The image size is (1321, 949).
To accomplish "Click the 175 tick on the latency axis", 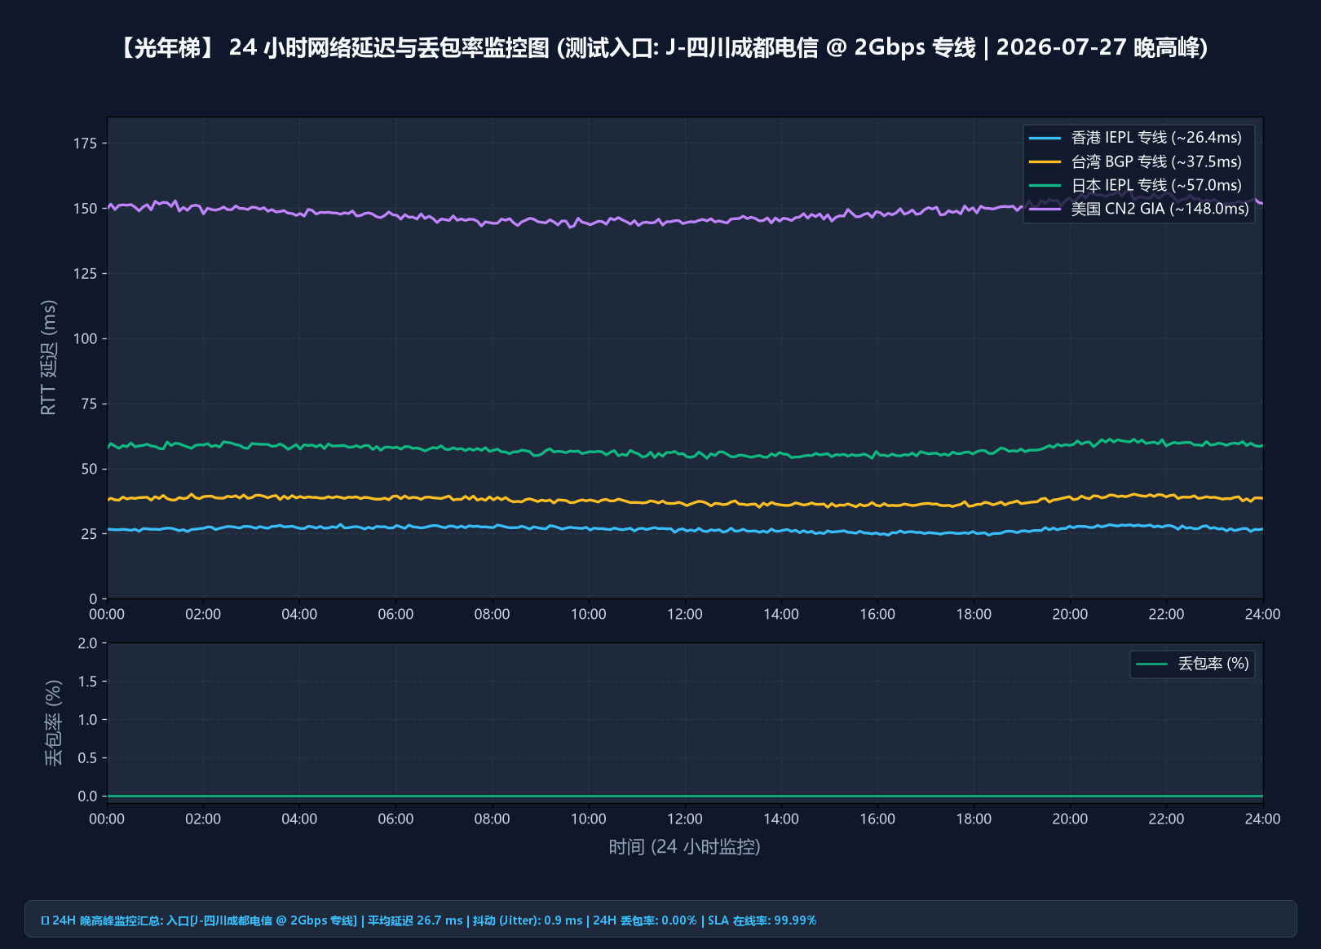I will coord(85,143).
